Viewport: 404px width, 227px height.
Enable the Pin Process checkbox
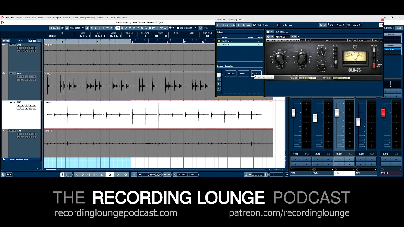tap(278, 25)
